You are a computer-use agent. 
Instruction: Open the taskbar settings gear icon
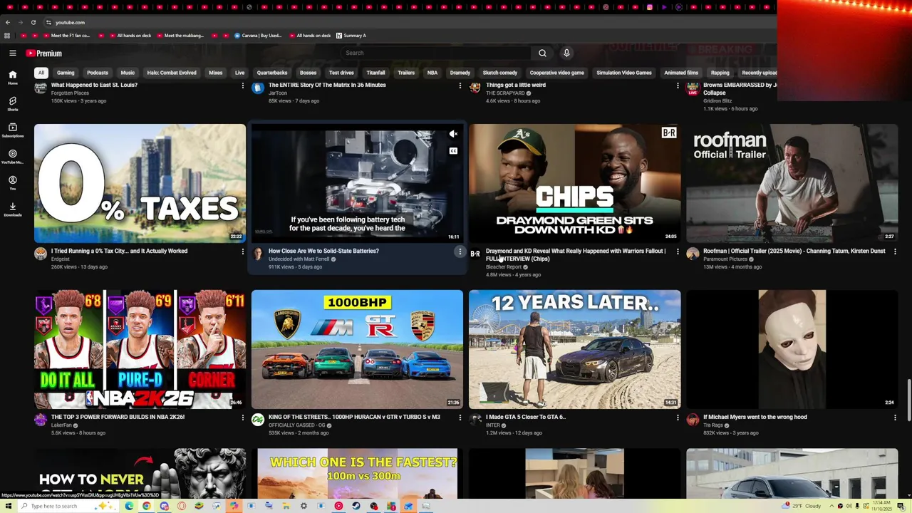304,506
